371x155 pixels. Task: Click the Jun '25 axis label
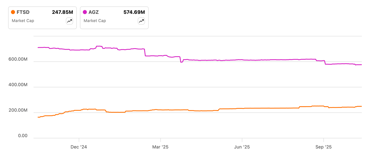(242, 147)
